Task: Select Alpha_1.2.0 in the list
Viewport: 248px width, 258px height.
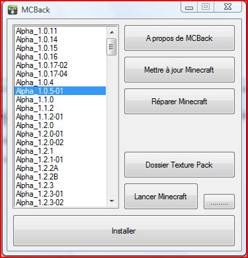Action: pos(60,125)
